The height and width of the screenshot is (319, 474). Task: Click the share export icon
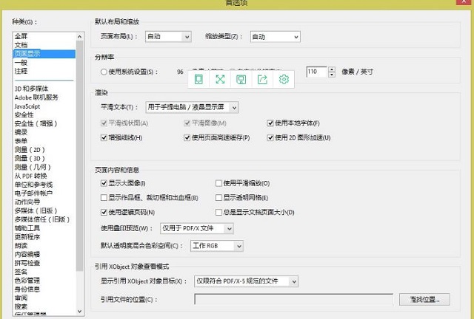click(261, 79)
